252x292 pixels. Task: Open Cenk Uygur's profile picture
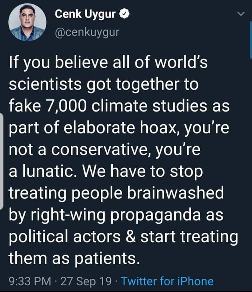[x=27, y=24]
